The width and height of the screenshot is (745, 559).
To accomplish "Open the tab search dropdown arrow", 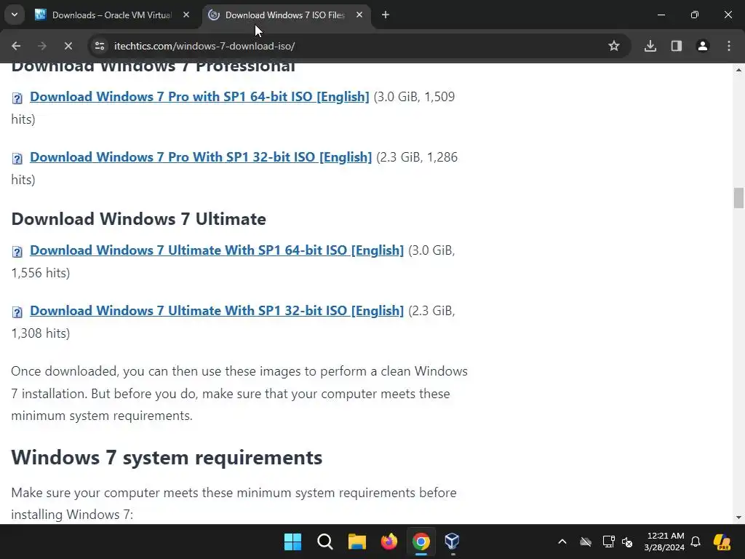I will tap(15, 15).
